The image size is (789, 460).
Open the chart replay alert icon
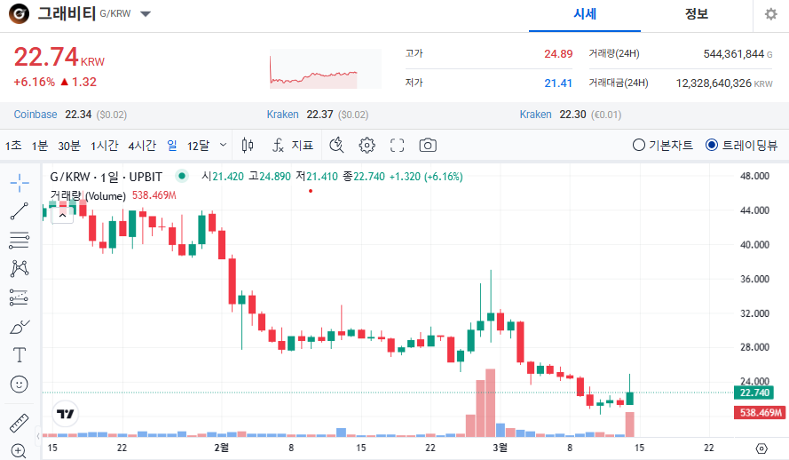click(336, 146)
